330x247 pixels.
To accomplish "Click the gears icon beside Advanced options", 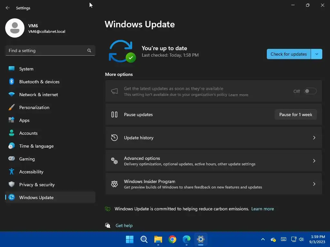I will pos(114,161).
